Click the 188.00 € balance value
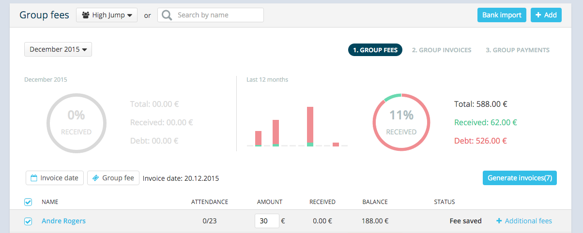Screen dimensions: 583x233 click(x=375, y=221)
